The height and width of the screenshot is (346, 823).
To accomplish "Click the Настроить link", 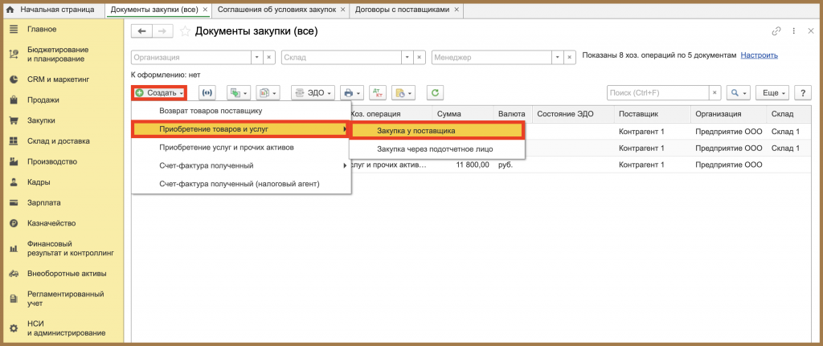I will tap(759, 55).
